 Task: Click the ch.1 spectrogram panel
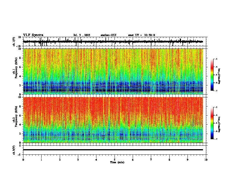pyautogui.click(x=113, y=71)
